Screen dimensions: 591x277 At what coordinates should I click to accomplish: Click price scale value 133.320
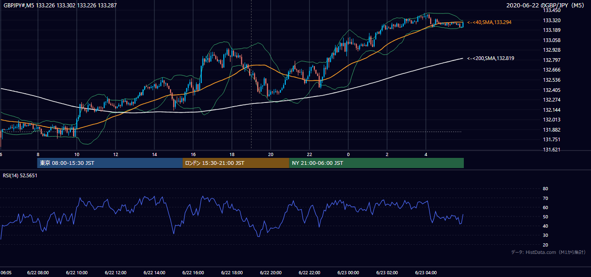(x=552, y=20)
